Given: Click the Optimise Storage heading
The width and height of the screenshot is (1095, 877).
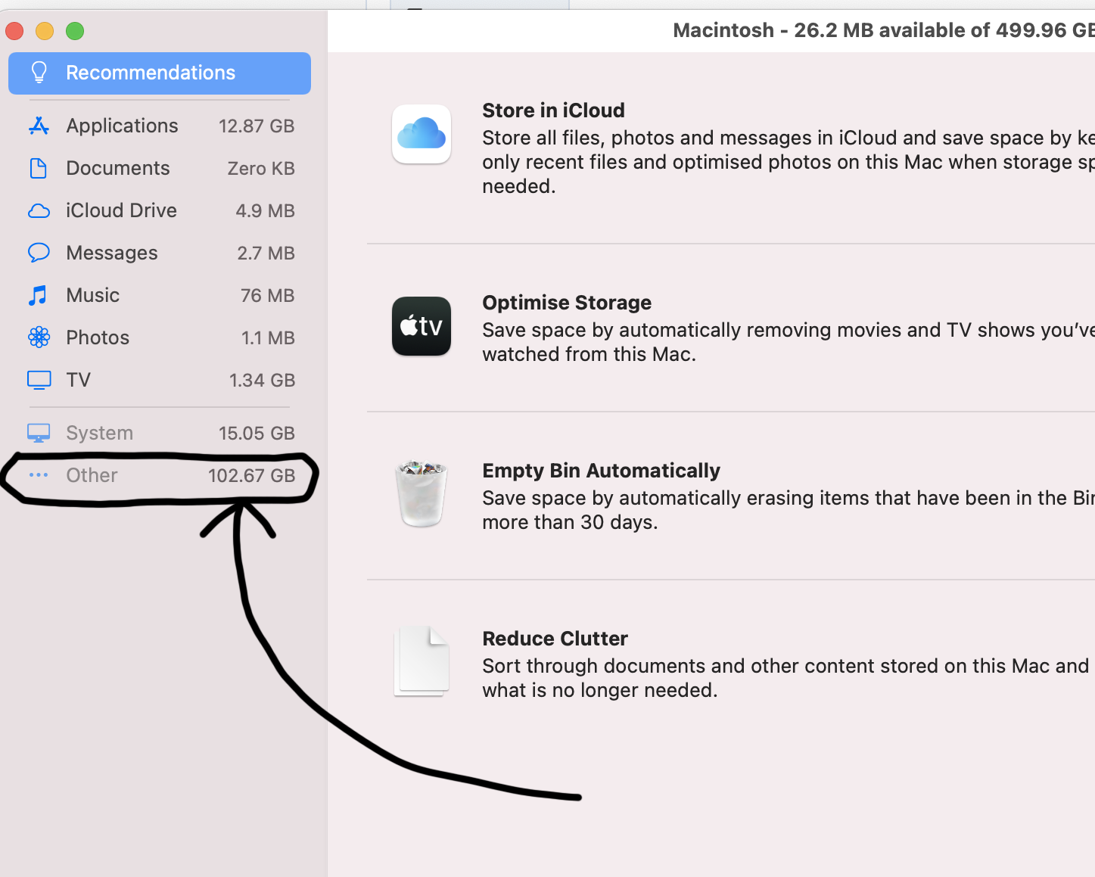Looking at the screenshot, I should pos(567,303).
